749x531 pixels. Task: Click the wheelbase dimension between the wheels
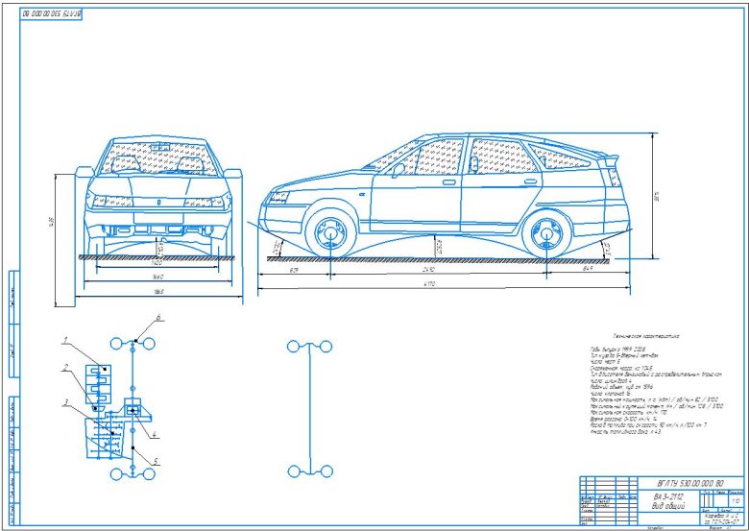click(439, 272)
